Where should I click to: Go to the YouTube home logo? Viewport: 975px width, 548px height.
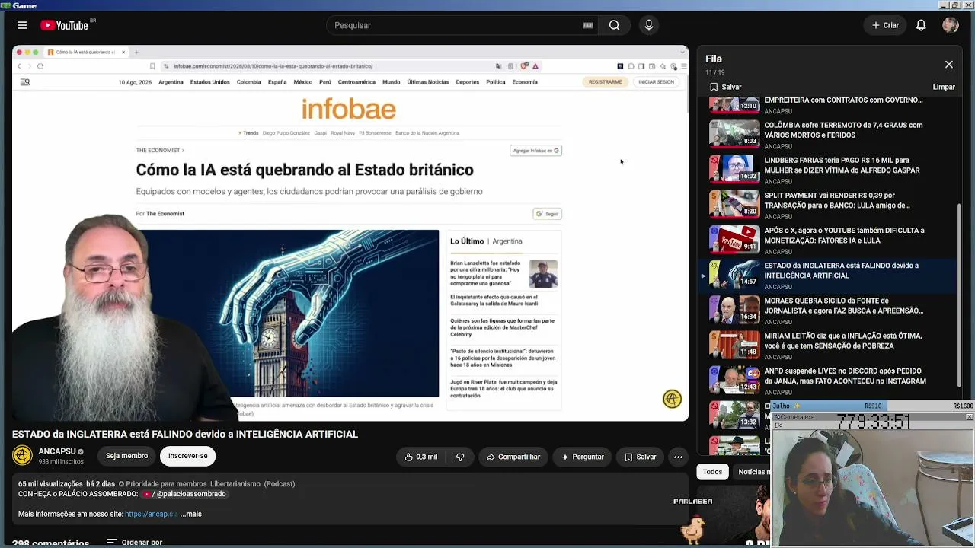65,25
